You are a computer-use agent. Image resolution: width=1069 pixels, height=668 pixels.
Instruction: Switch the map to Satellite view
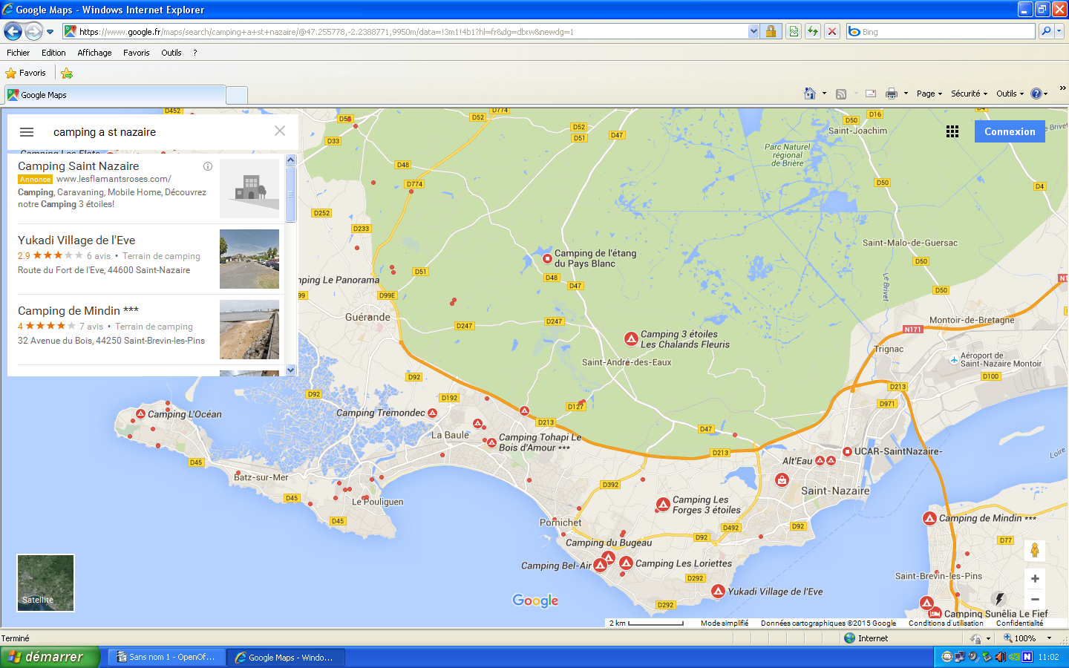pos(46,583)
